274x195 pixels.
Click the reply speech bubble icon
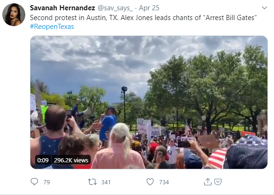34,182
